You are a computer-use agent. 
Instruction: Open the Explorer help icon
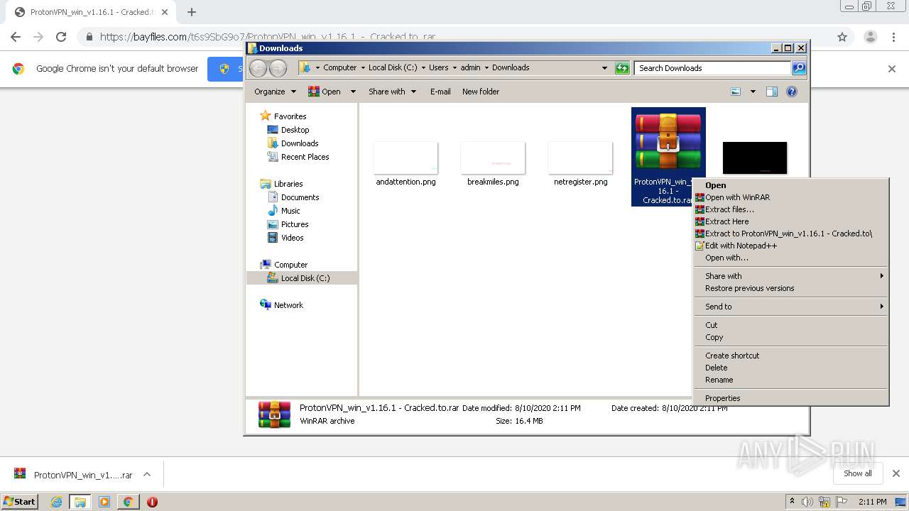click(792, 92)
